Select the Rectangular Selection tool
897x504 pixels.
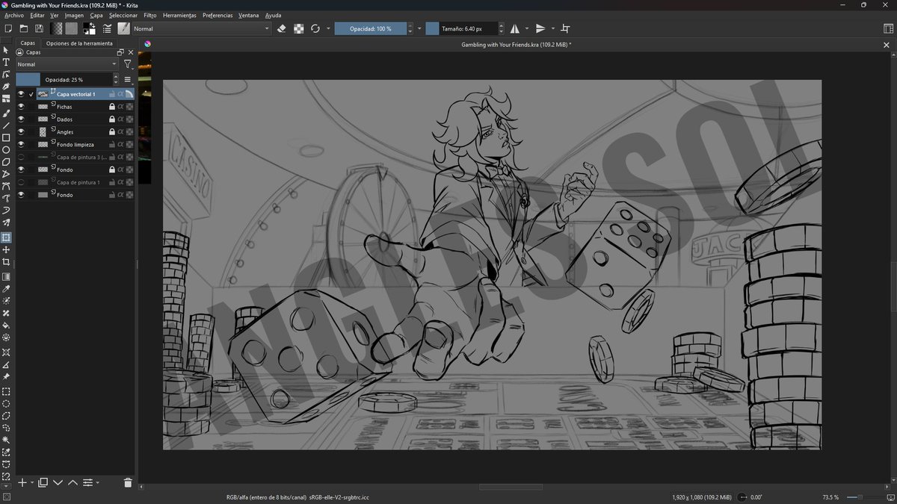click(6, 391)
